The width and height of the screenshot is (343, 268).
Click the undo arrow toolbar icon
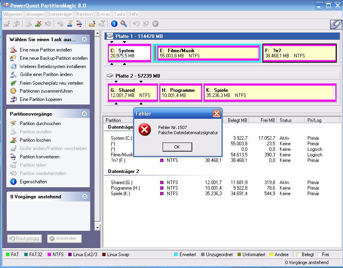(x=136, y=24)
